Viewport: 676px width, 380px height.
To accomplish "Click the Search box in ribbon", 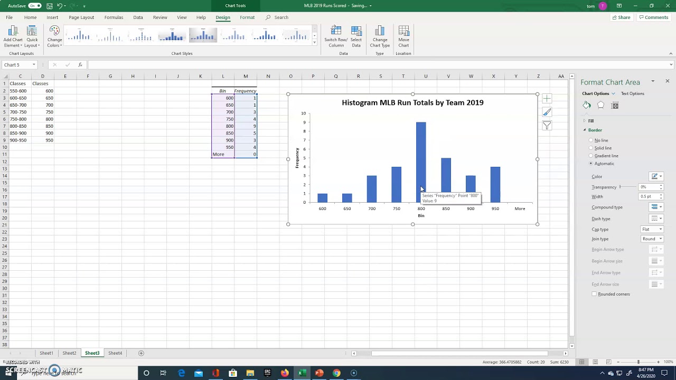I will [281, 17].
